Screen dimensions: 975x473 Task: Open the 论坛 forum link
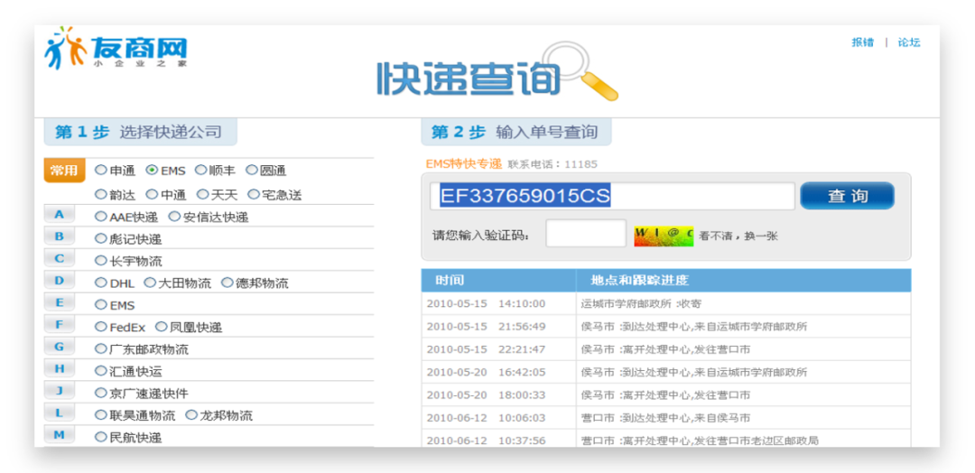pyautogui.click(x=908, y=42)
